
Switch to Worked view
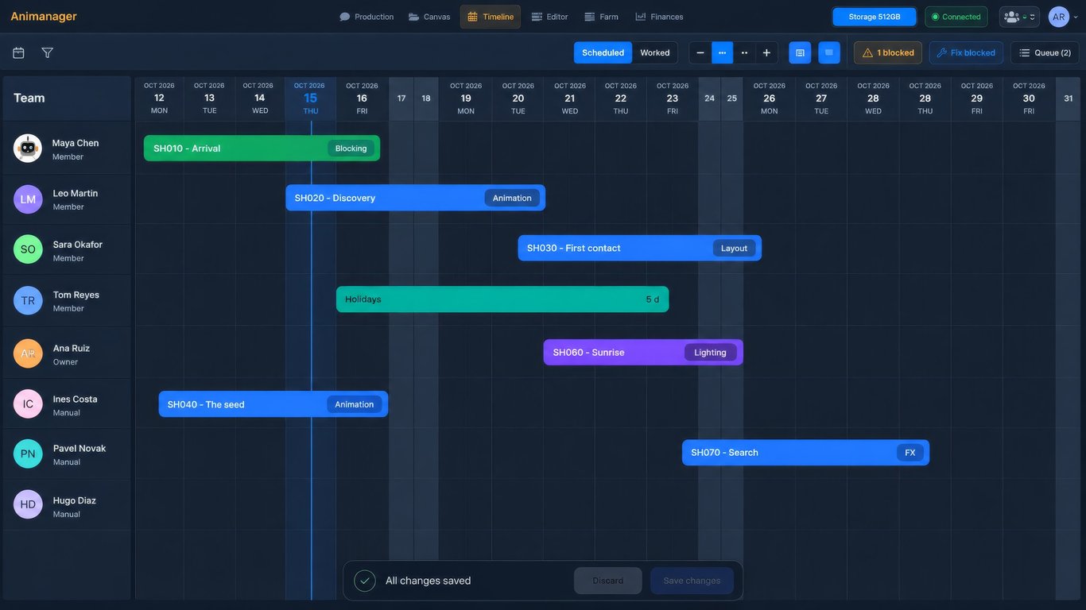pos(654,52)
